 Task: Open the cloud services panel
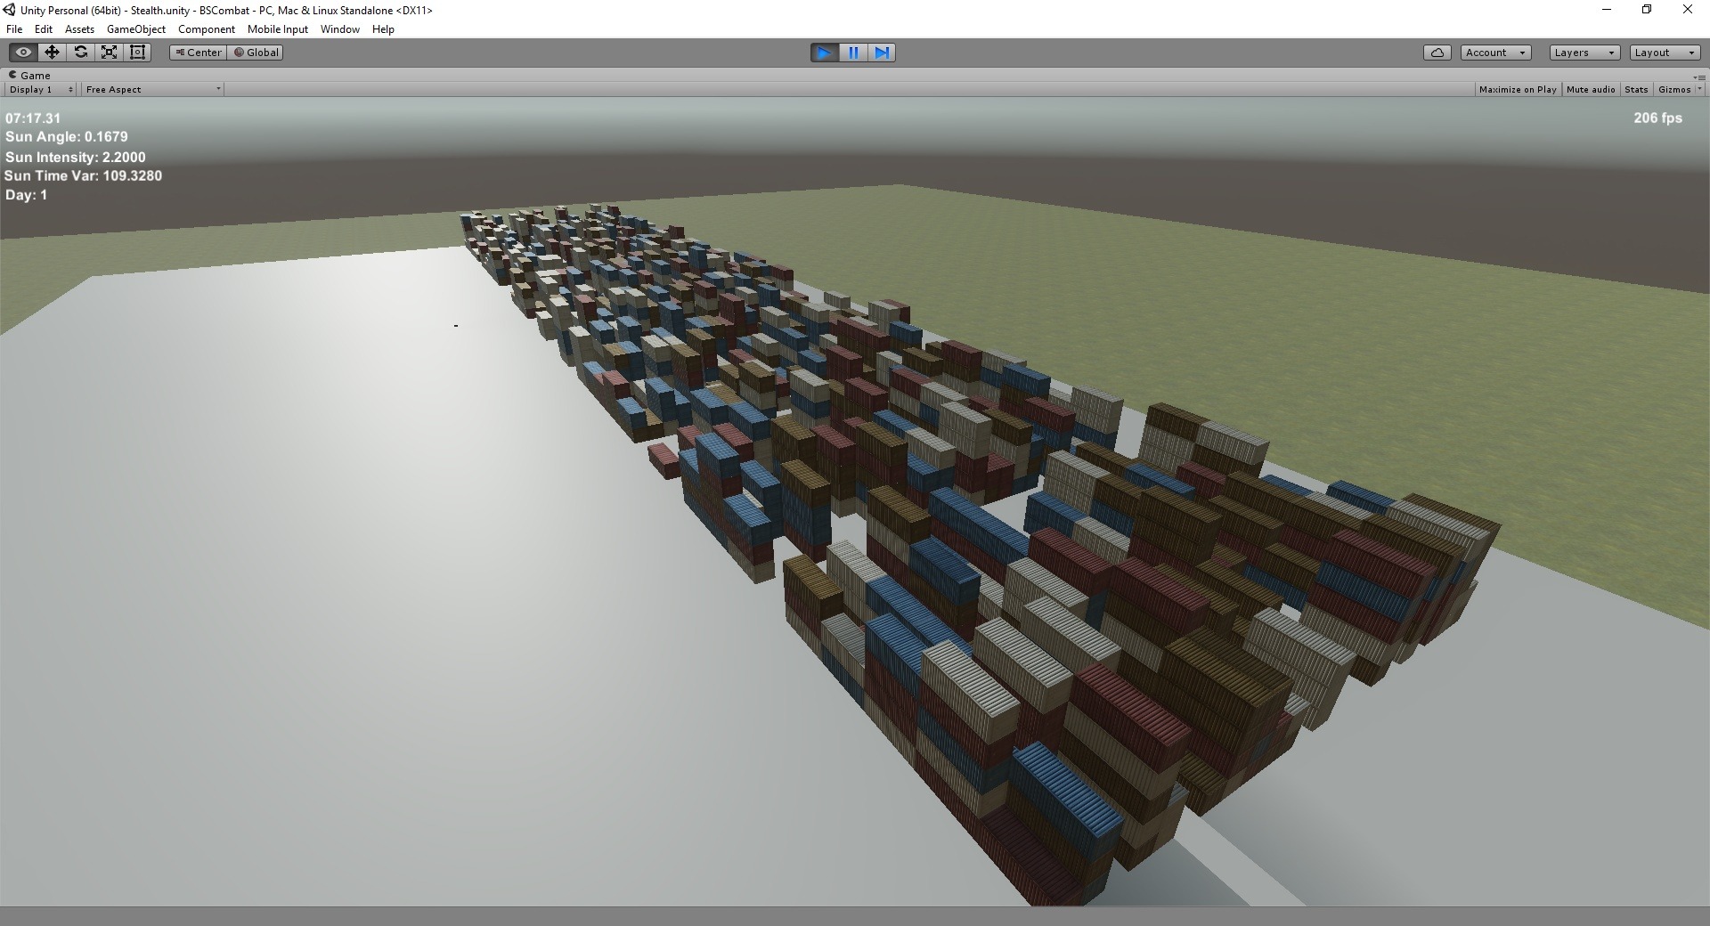tap(1437, 53)
